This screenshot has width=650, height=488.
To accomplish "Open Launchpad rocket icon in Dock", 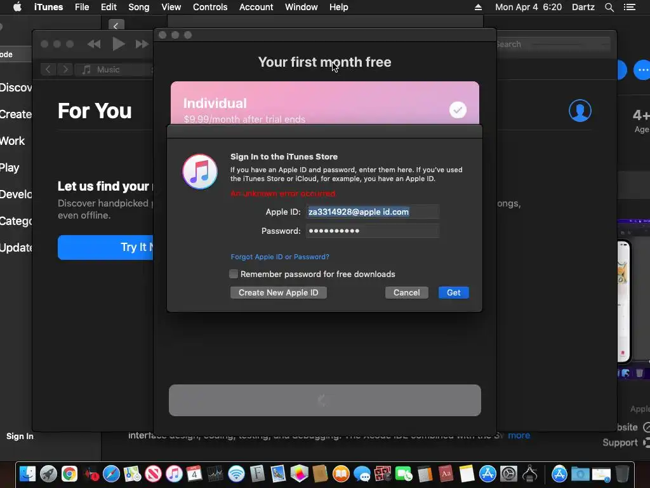I will click(x=48, y=473).
